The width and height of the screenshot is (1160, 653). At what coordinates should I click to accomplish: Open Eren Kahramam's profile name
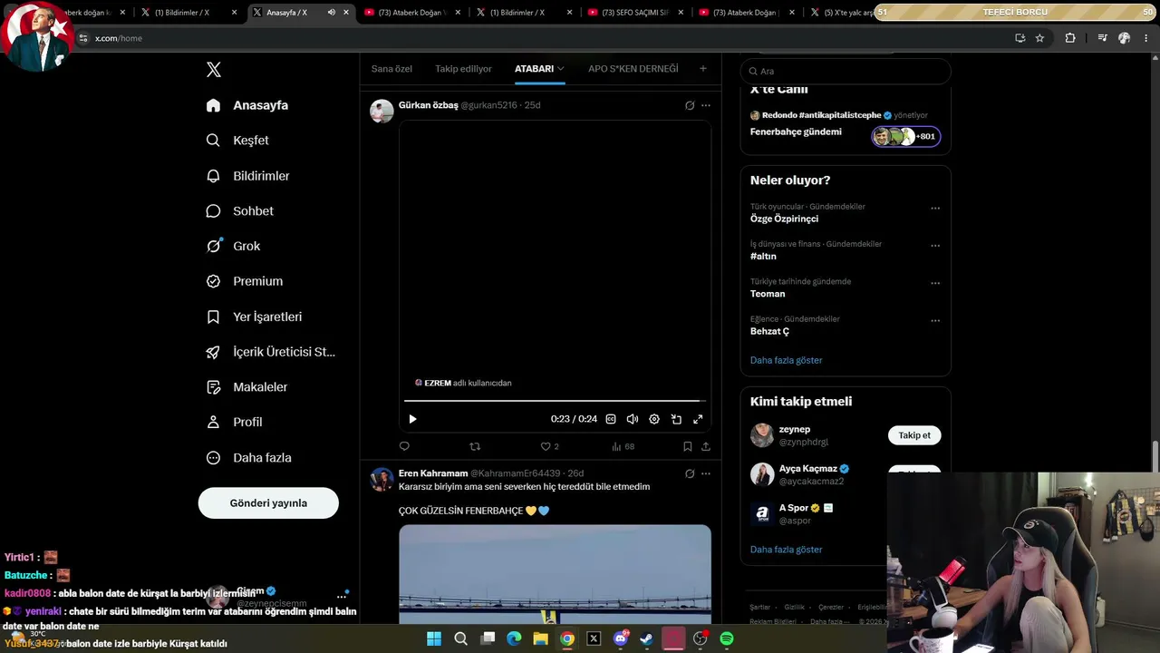point(433,473)
